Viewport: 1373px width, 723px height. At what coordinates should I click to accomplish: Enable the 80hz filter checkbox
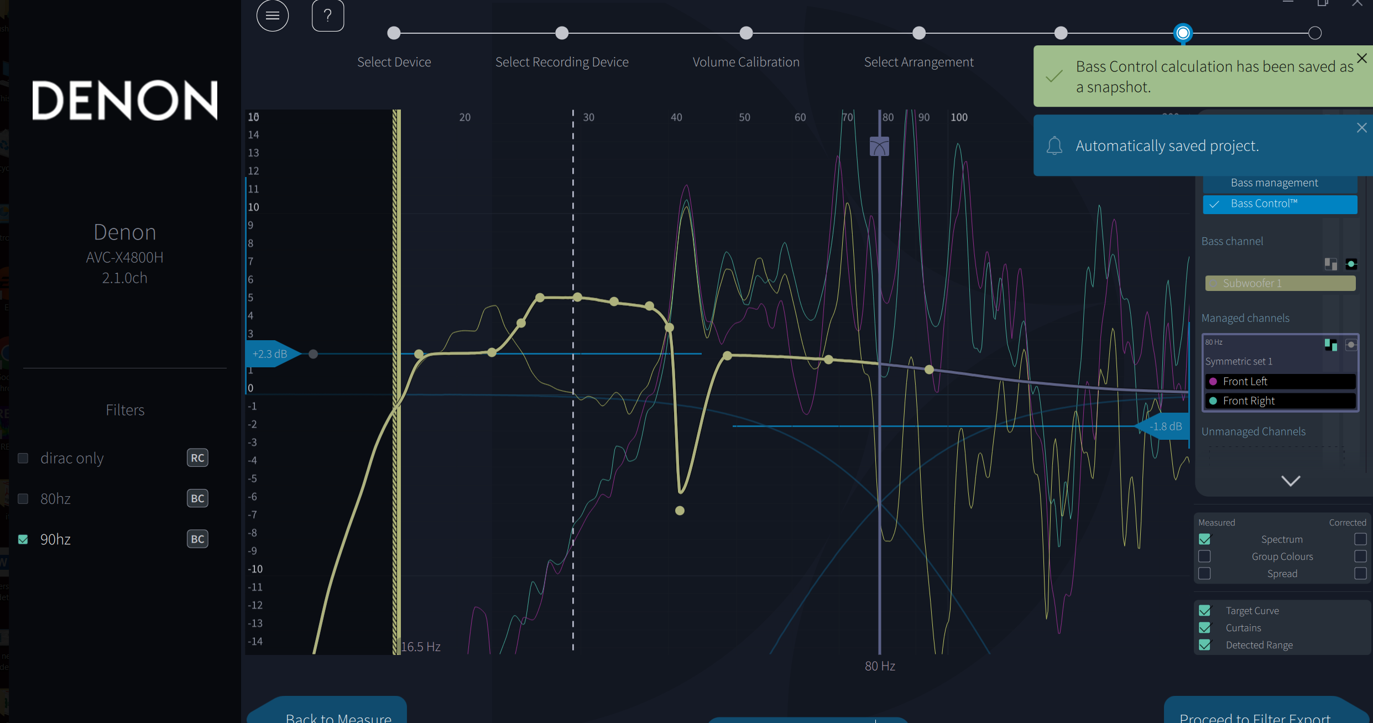[23, 499]
